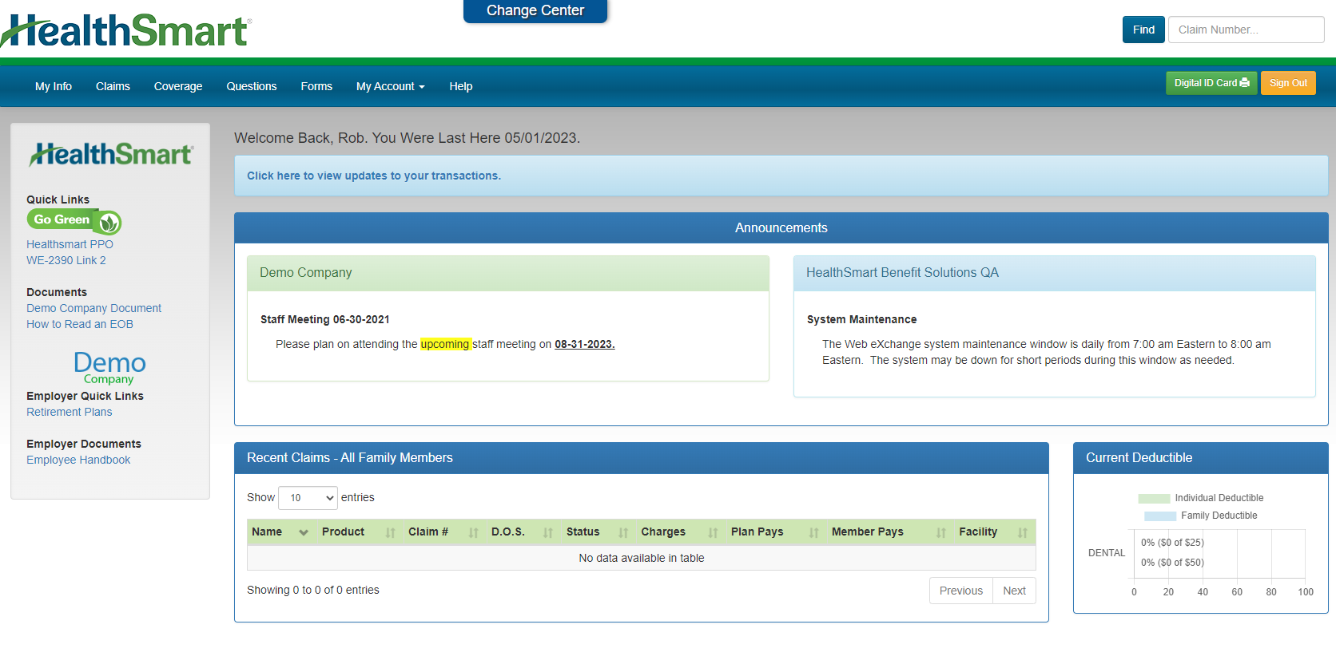The image size is (1336, 660).
Task: Open the Digital ID Card button
Action: pyautogui.click(x=1211, y=83)
